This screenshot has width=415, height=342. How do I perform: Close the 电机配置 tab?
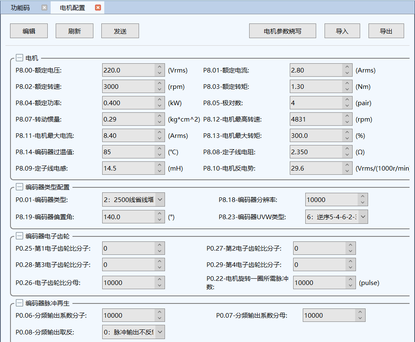click(x=98, y=8)
